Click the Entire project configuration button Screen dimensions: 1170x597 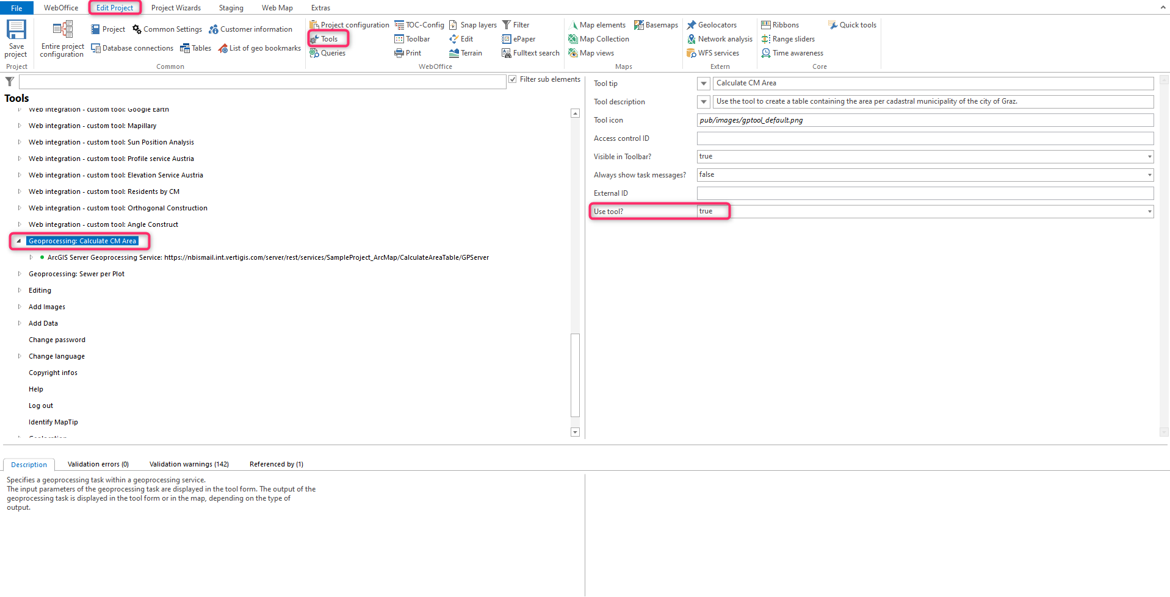61,38
